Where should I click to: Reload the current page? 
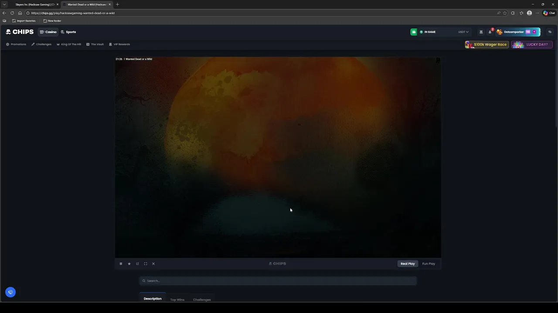(x=12, y=13)
